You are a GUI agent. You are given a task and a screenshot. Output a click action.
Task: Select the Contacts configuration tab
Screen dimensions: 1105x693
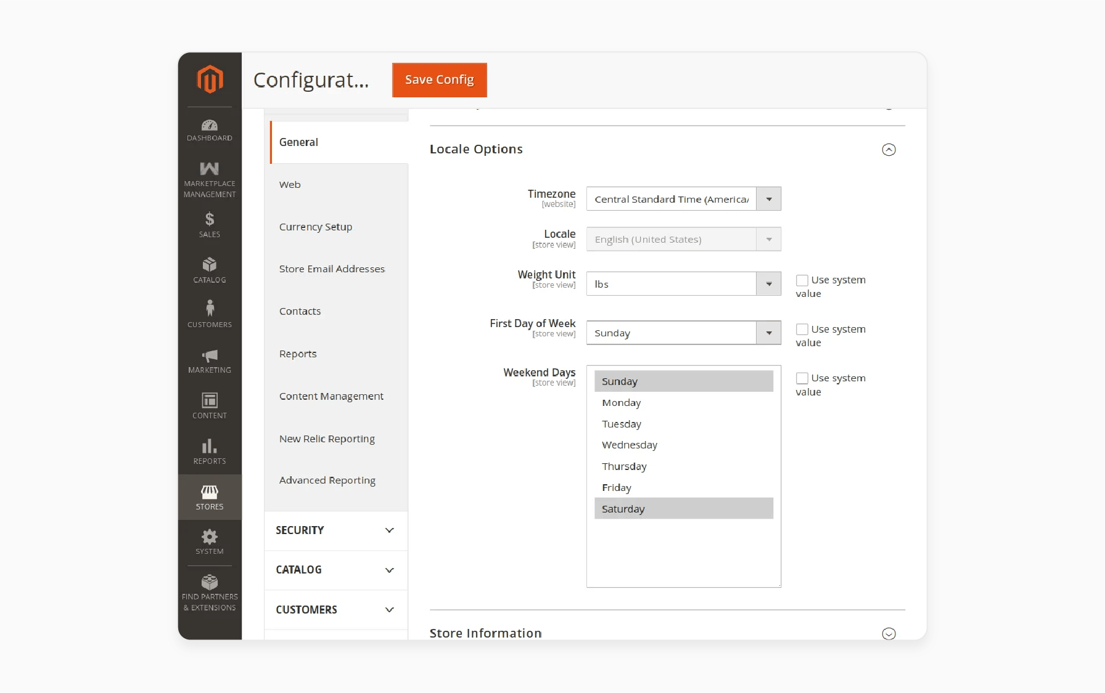click(337, 312)
